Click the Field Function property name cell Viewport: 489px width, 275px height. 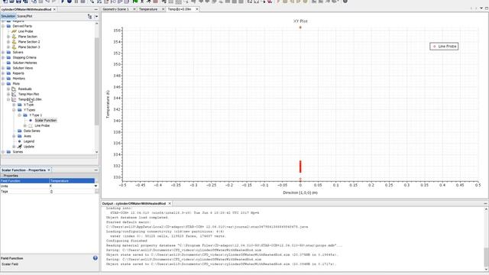pos(25,181)
